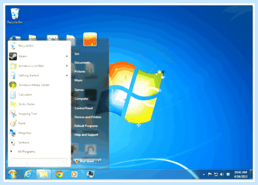Image resolution: width=258 pixels, height=185 pixels.
Task: Open Devices and Printers link
Action: 88,117
